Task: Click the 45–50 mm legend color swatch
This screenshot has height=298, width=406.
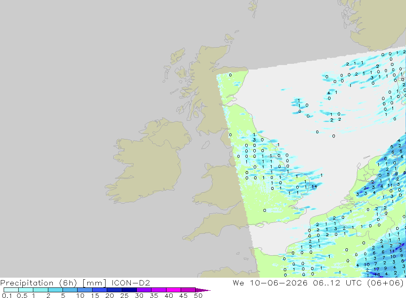Action: [x=188, y=290]
